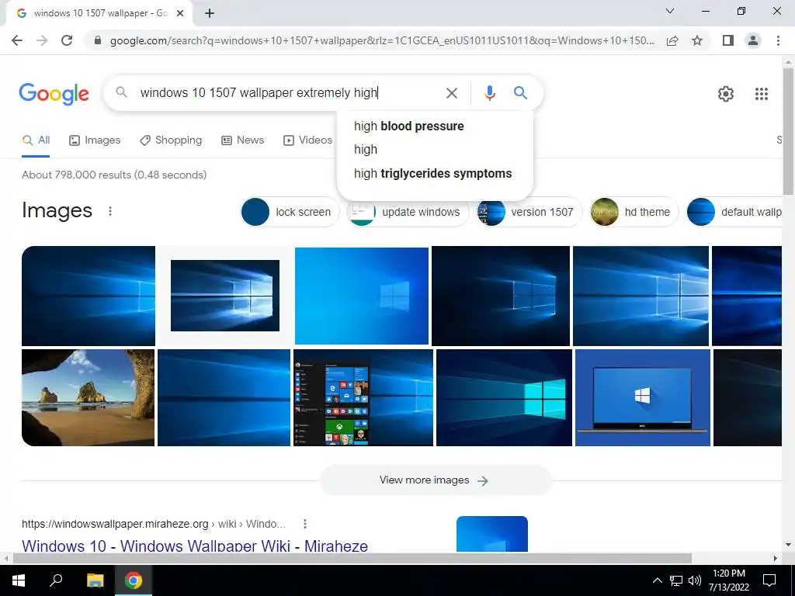Open the notification center icon
The image size is (795, 596).
[769, 580]
